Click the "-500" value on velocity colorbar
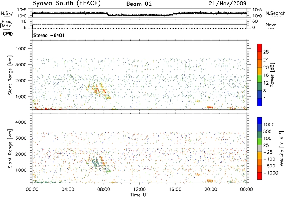 pyautogui.click(x=269, y=166)
